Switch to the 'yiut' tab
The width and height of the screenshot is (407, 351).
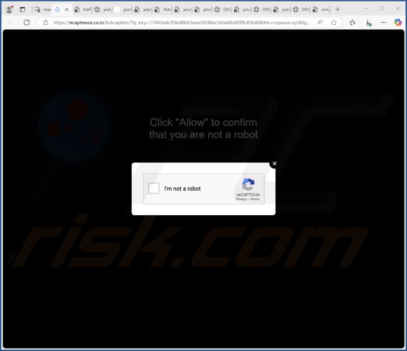tap(103, 10)
